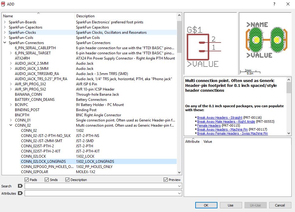The image size is (295, 212).
Task: Sort by the Name column header
Action: tap(38, 16)
